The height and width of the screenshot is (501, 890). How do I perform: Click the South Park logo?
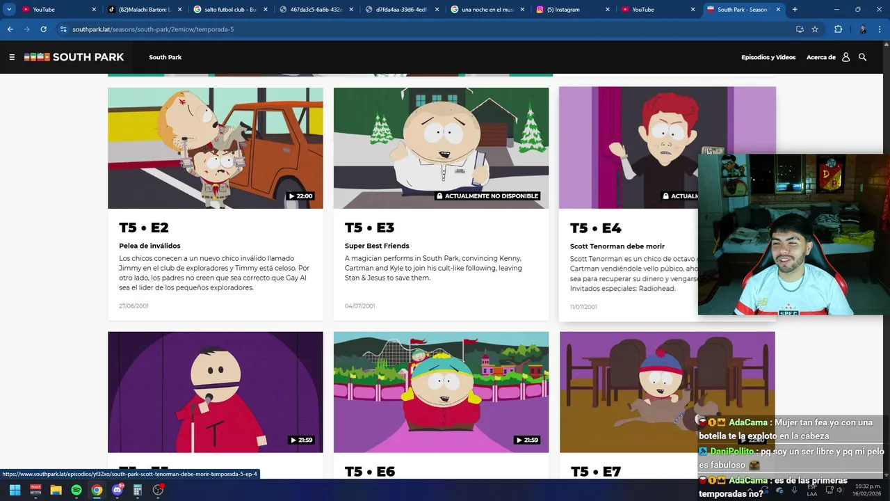pyautogui.click(x=74, y=57)
